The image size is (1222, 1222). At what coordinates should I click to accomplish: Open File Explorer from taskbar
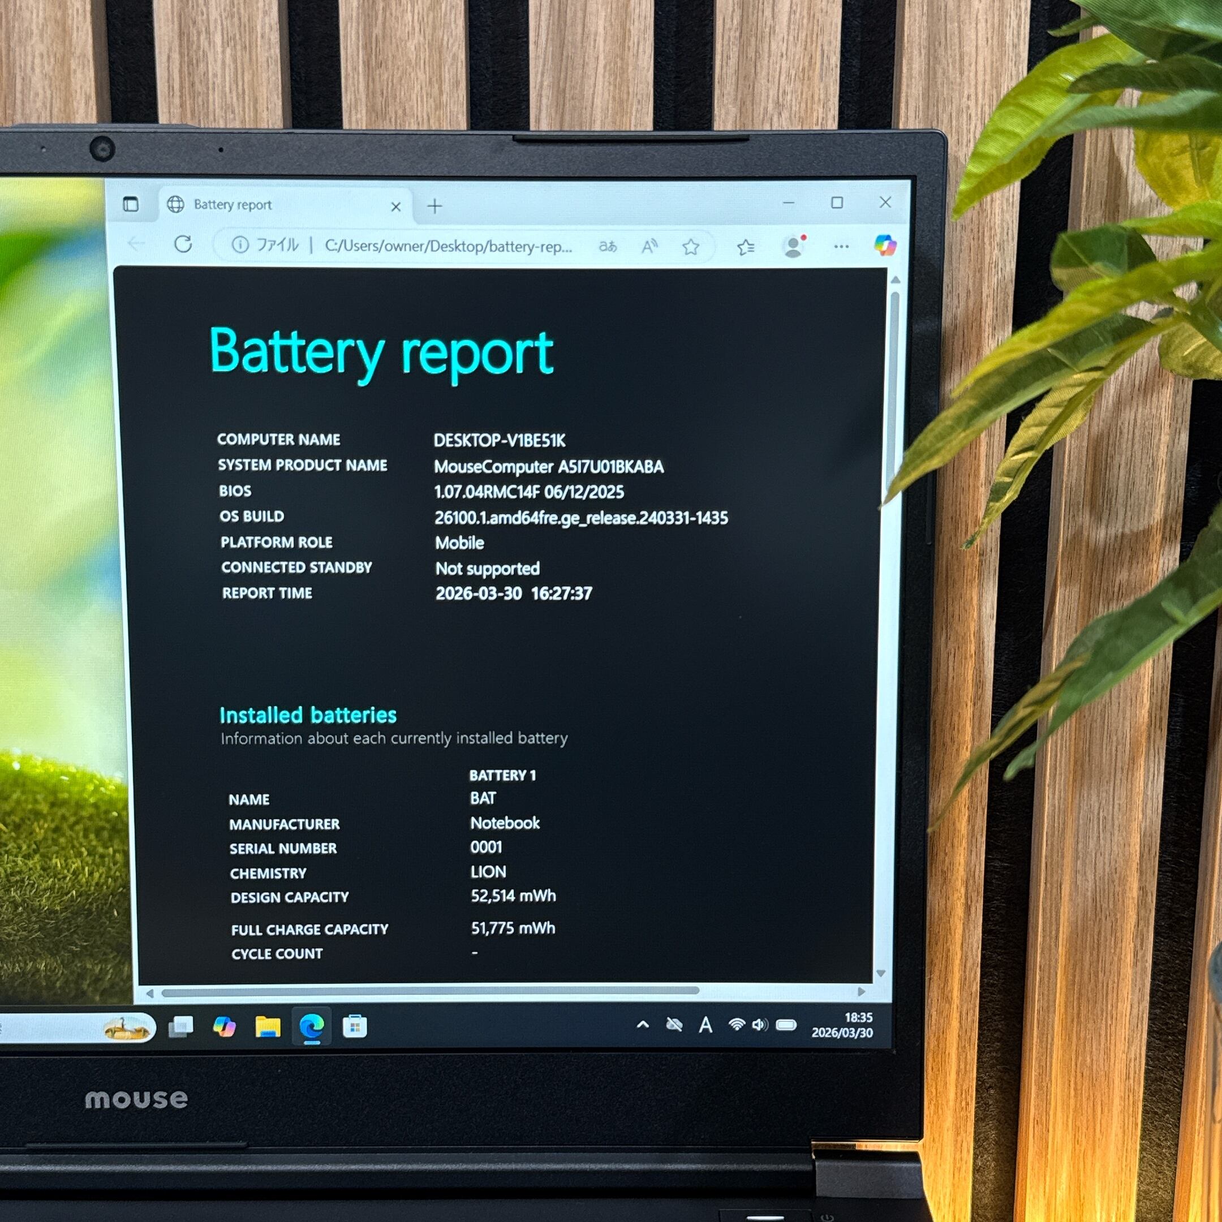(x=268, y=1027)
